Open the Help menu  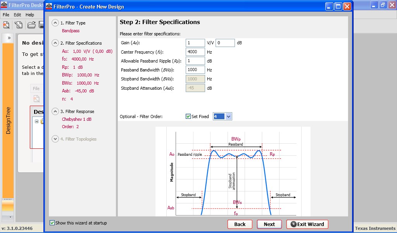(x=29, y=14)
